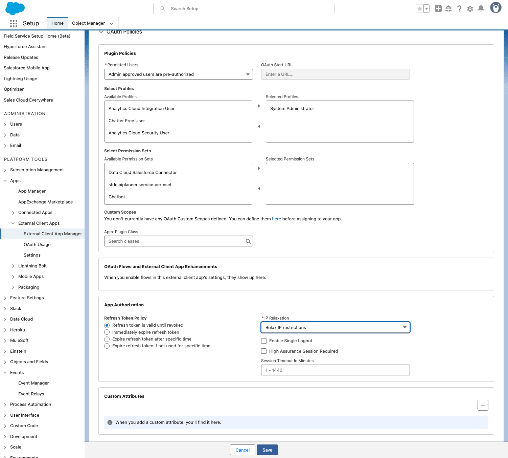Open the global actions plus icon
The width and height of the screenshot is (508, 458).
pyautogui.click(x=438, y=8)
